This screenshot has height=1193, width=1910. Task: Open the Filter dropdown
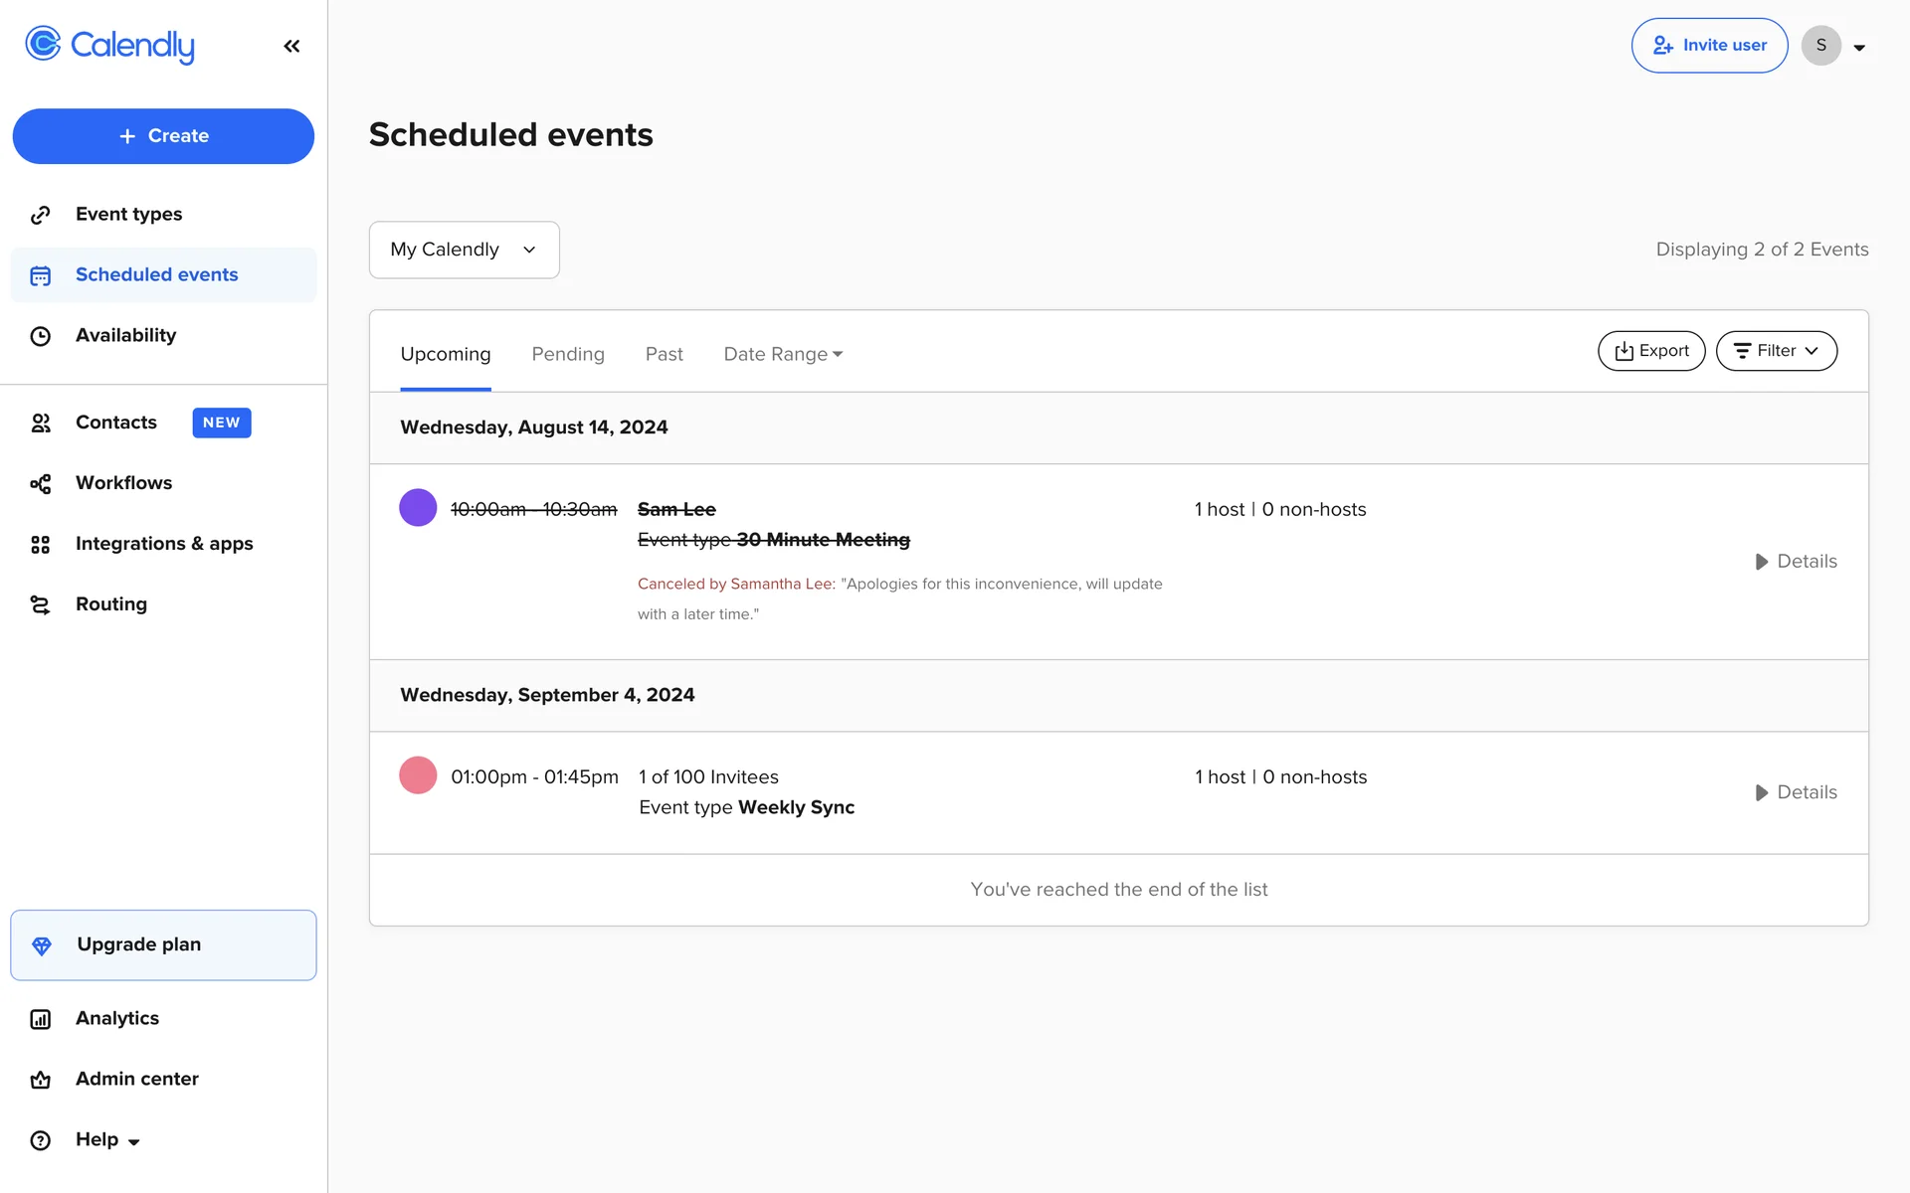[x=1776, y=351]
